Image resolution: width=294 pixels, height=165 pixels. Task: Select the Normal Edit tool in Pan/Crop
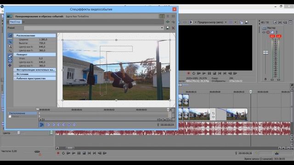click(10, 42)
